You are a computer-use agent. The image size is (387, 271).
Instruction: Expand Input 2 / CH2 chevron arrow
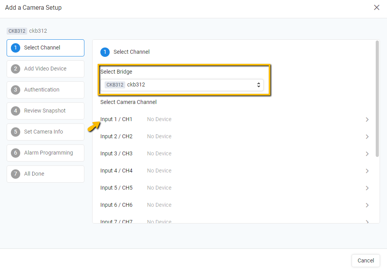coord(367,137)
